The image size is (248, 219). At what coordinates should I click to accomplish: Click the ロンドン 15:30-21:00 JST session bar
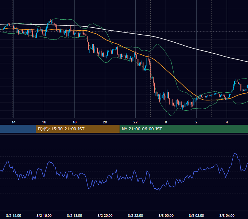(77, 129)
